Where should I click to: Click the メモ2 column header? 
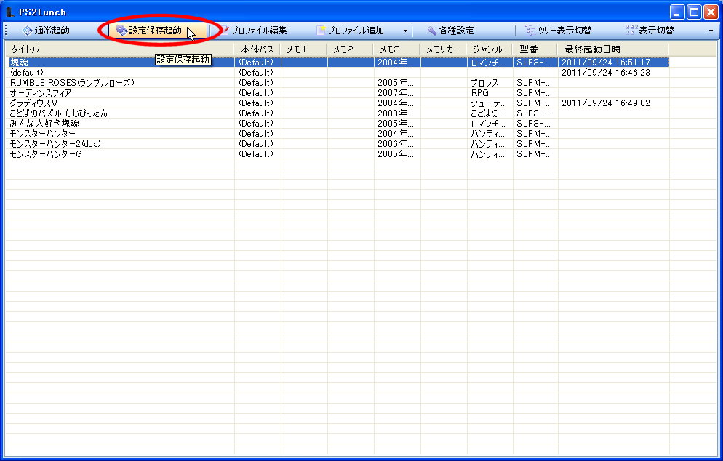350,49
